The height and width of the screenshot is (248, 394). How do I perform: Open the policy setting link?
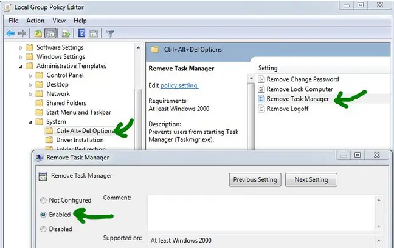point(179,85)
